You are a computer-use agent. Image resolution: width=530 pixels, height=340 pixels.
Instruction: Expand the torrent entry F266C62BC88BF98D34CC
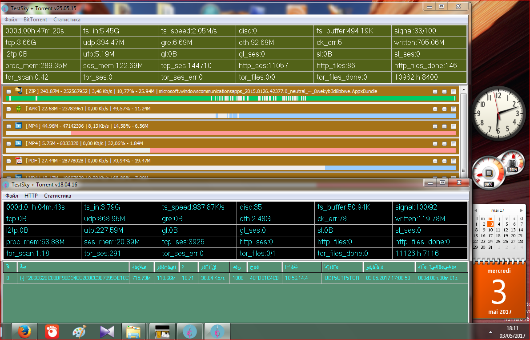tap(22, 278)
